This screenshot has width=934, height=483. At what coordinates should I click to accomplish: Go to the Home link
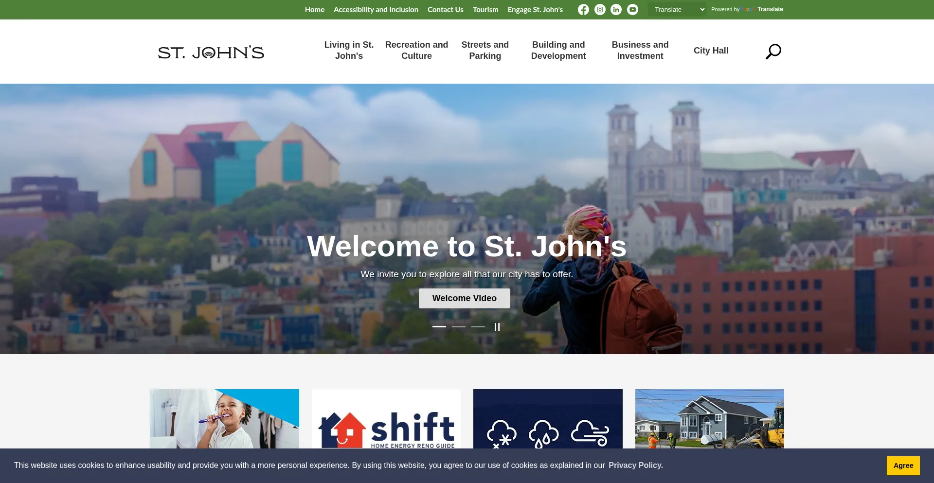315,10
